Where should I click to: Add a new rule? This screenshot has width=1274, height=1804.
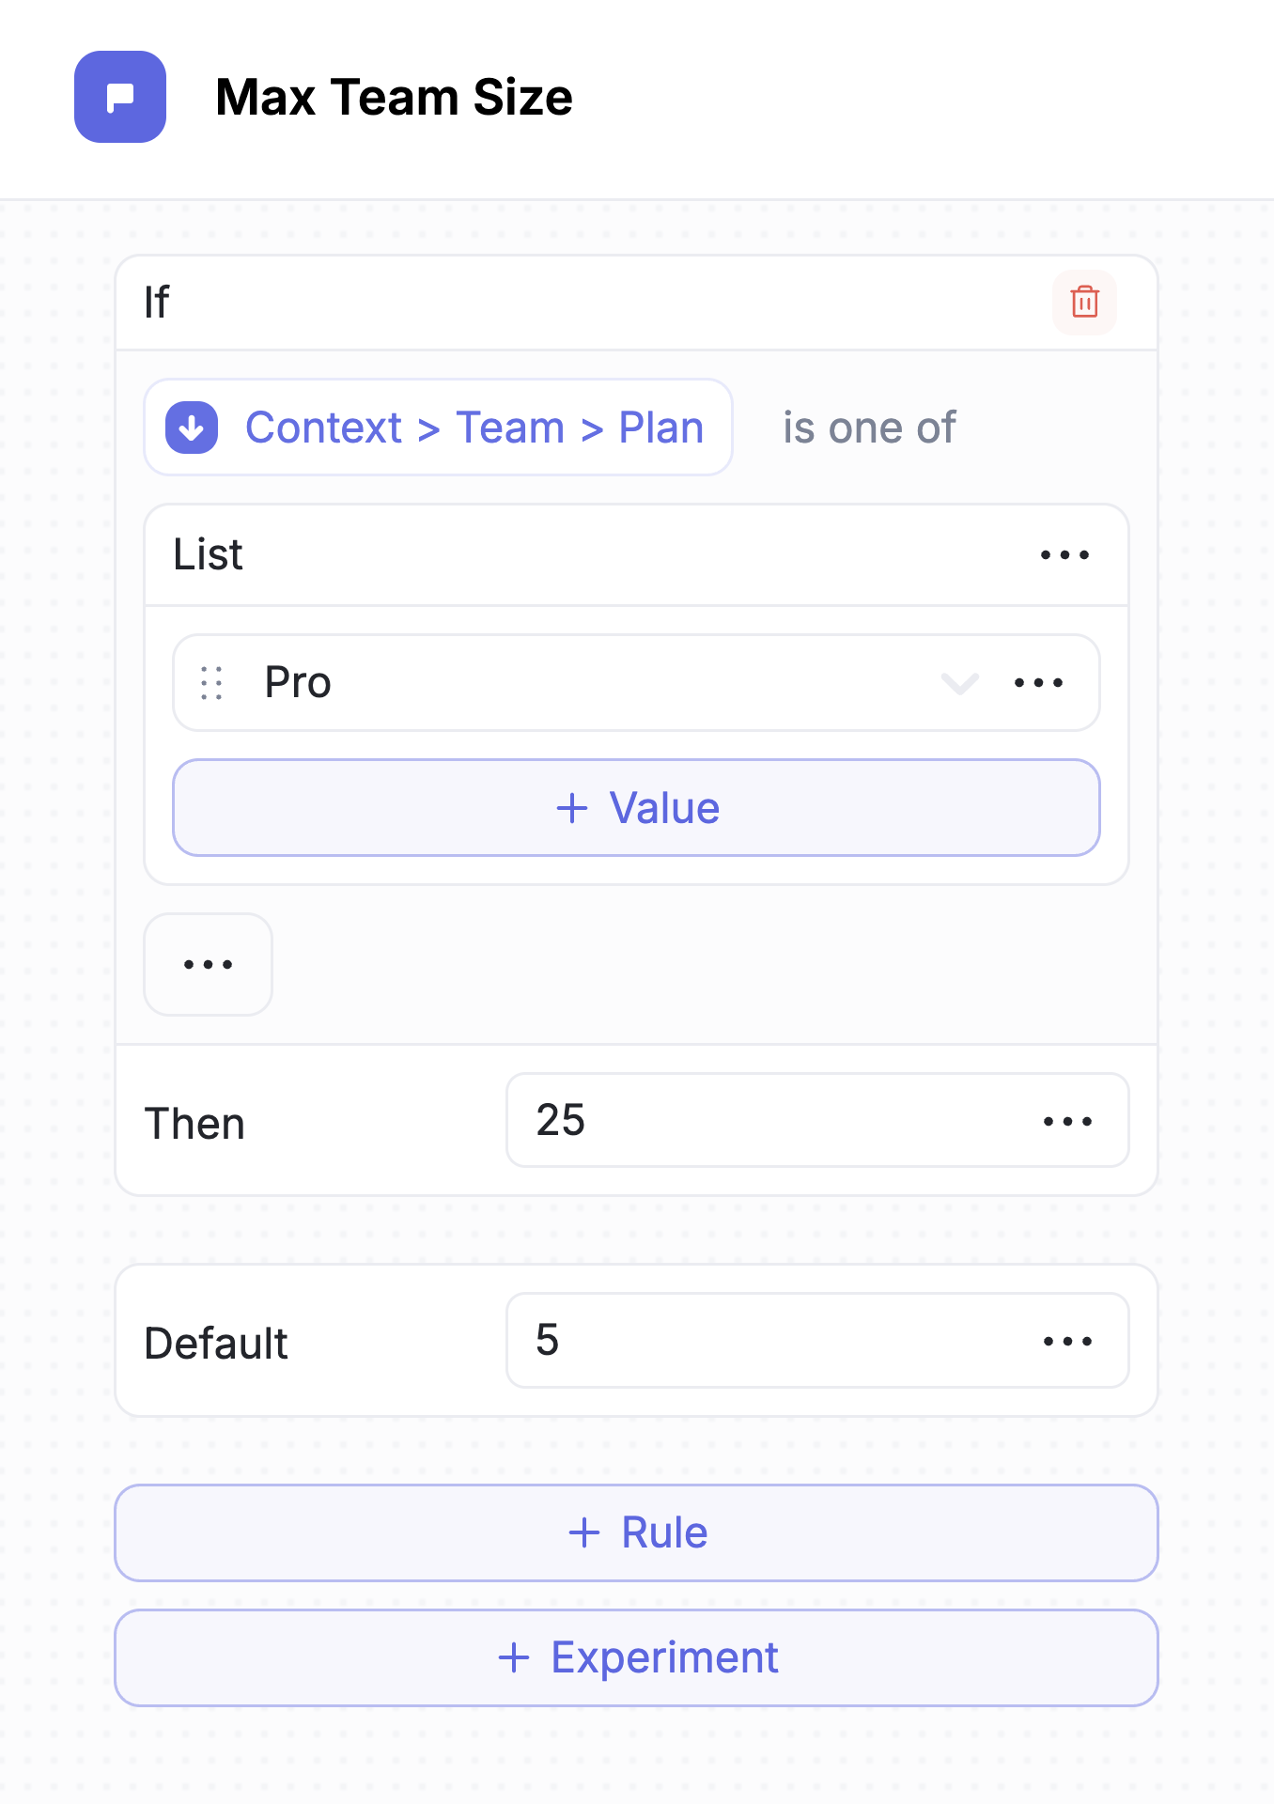636,1532
